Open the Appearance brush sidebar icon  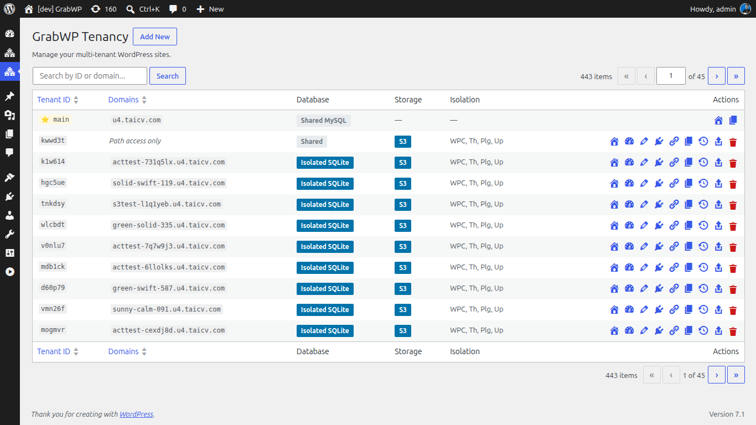9,178
